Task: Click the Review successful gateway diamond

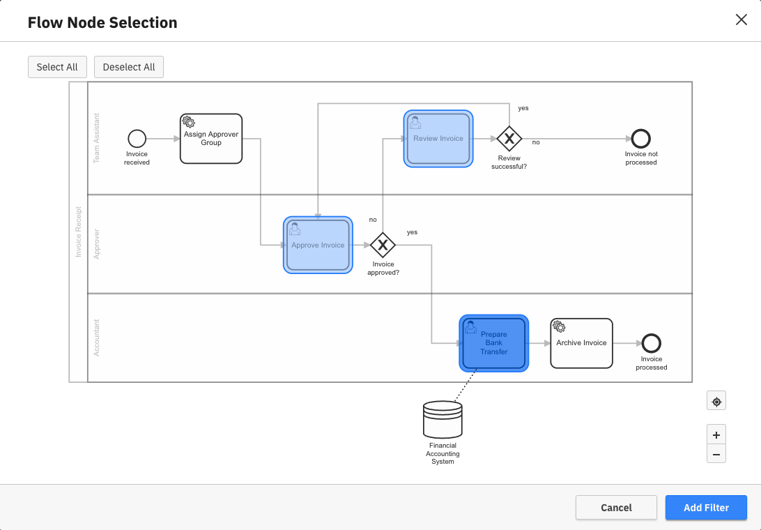Action: tap(509, 139)
